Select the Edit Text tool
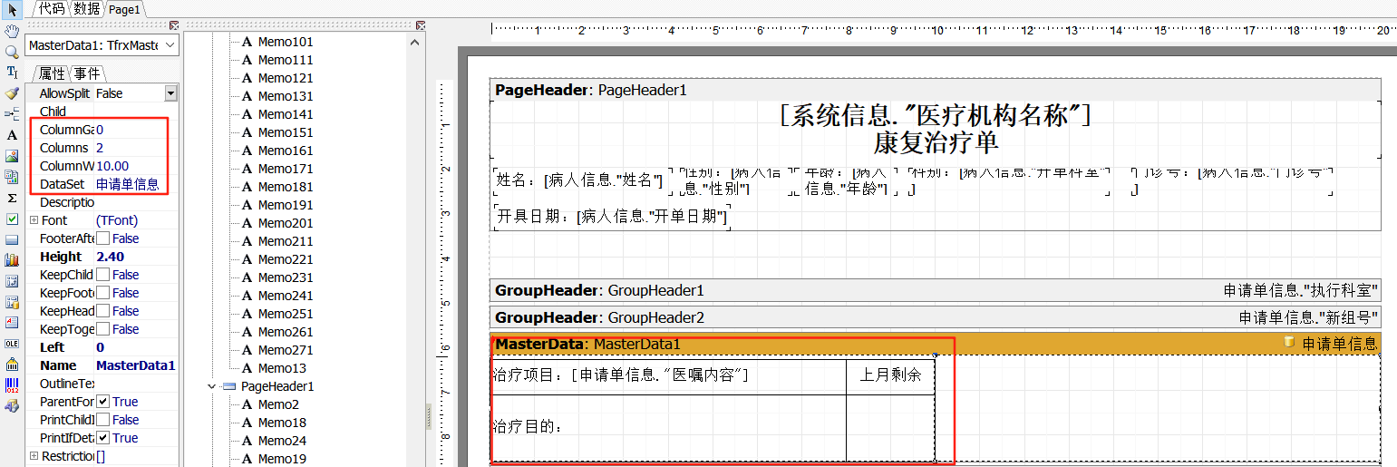1397x467 pixels. (12, 72)
